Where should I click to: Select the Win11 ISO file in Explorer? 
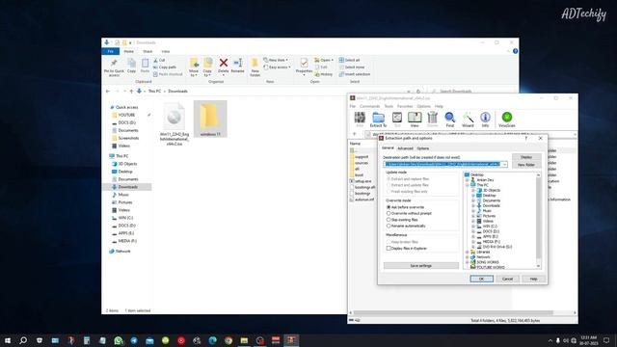coord(174,124)
